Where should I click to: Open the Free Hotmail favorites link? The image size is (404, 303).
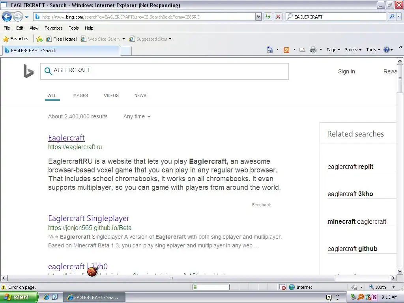(62, 39)
